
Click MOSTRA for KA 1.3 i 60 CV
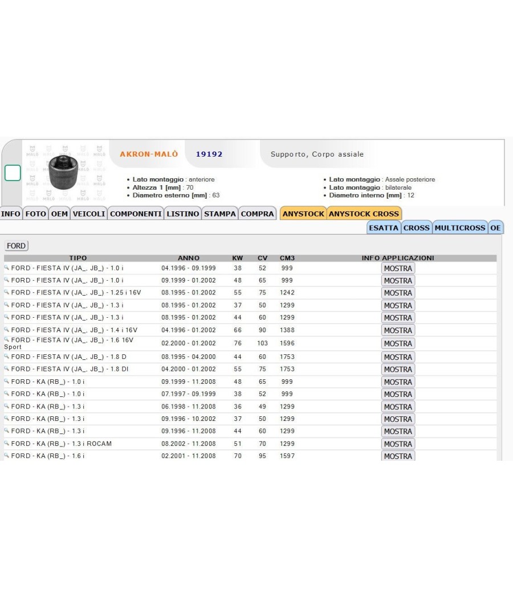point(398,431)
